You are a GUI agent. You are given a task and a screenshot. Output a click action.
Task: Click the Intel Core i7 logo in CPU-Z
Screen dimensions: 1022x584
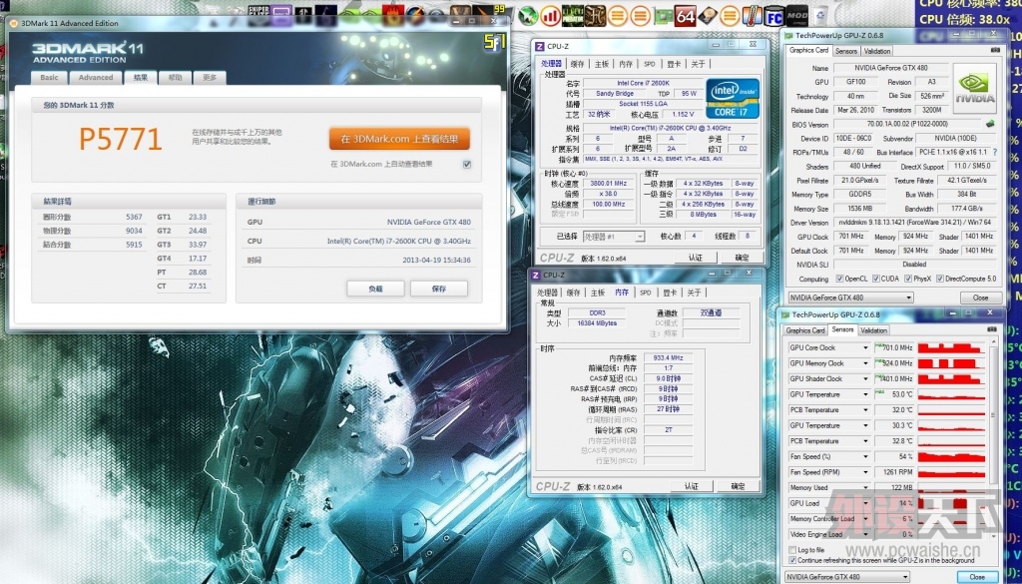[733, 98]
